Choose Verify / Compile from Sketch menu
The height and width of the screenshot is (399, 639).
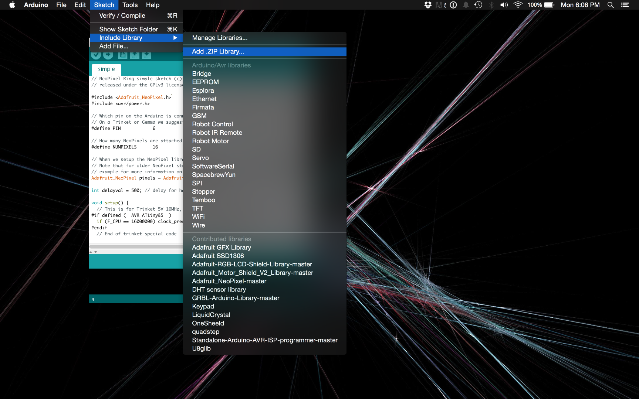point(136,16)
